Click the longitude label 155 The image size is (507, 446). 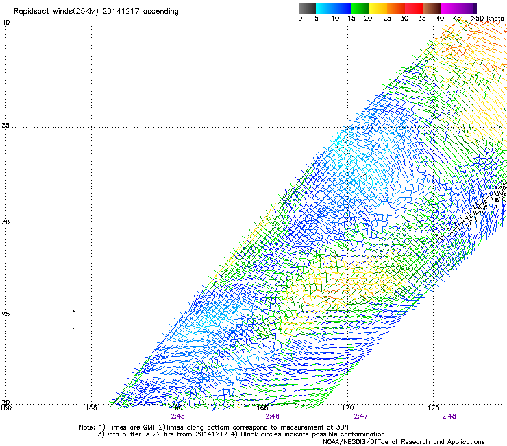pyautogui.click(x=91, y=408)
